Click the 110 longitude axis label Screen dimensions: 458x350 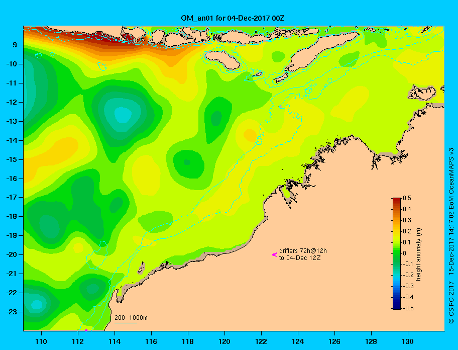coord(41,341)
